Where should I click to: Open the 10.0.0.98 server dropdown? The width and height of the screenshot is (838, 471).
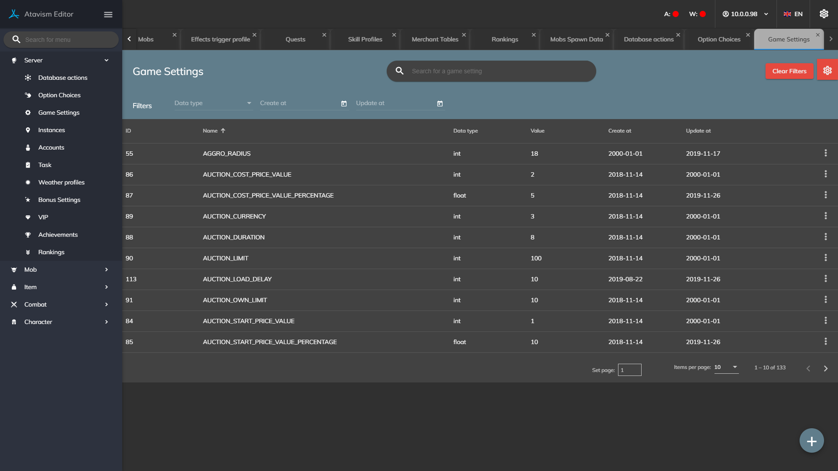(x=745, y=14)
